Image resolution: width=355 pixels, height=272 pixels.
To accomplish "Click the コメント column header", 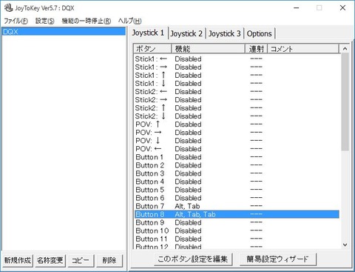I will [x=303, y=49].
